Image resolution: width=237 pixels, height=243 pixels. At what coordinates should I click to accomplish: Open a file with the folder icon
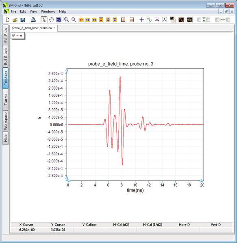click(15, 20)
